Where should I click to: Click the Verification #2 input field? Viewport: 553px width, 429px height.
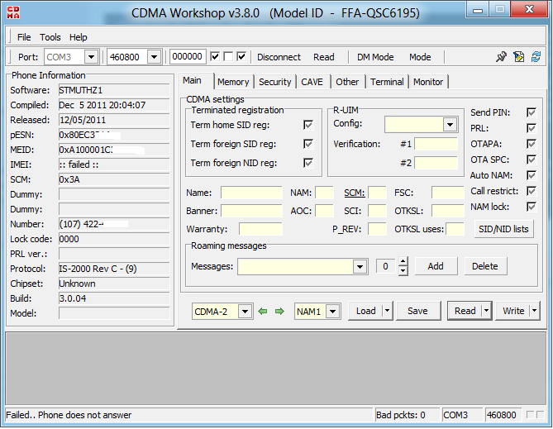[x=436, y=163]
